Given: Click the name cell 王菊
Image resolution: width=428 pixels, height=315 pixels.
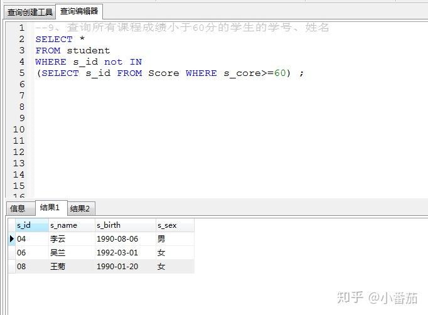Looking at the screenshot, I should click(72, 266).
